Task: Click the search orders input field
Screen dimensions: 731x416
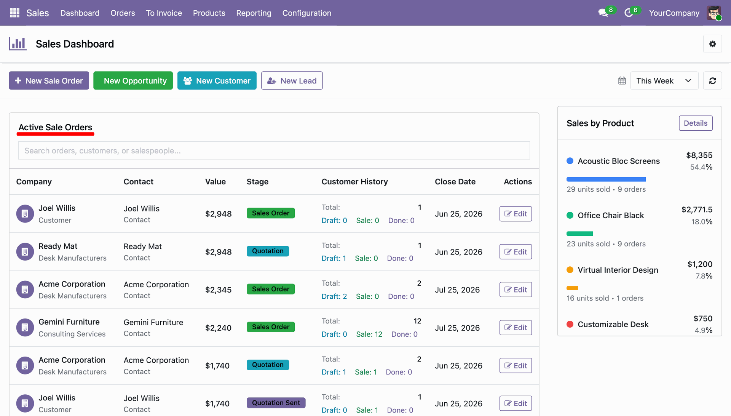Action: pos(274,150)
